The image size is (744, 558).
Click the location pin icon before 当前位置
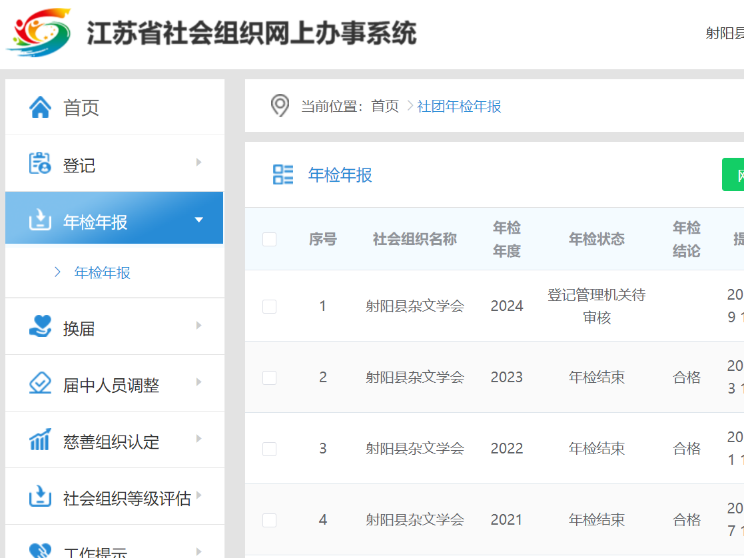(280, 105)
